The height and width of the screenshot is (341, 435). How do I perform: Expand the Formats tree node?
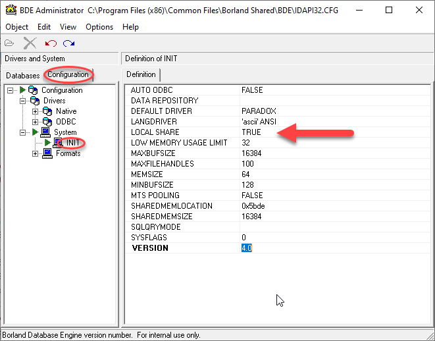coord(35,154)
